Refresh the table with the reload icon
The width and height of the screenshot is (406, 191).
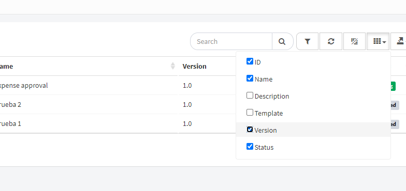[331, 41]
